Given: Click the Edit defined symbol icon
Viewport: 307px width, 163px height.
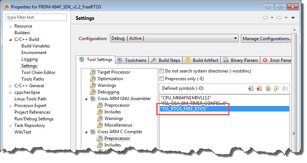Looking at the screenshot, I should tap(268, 88).
